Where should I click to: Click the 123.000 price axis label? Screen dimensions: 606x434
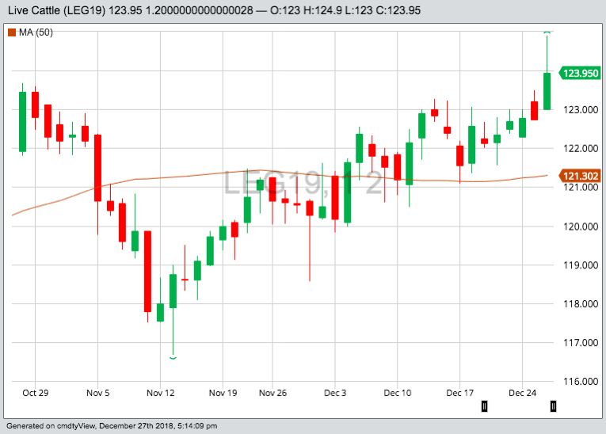pos(580,110)
